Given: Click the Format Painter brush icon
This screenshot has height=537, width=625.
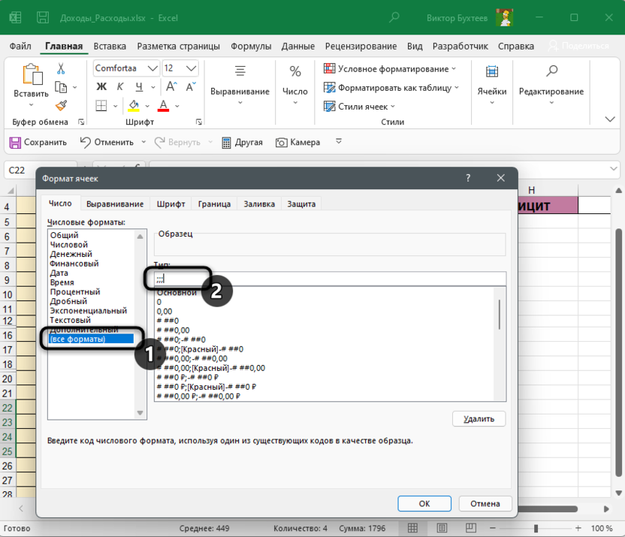Looking at the screenshot, I should [x=62, y=105].
